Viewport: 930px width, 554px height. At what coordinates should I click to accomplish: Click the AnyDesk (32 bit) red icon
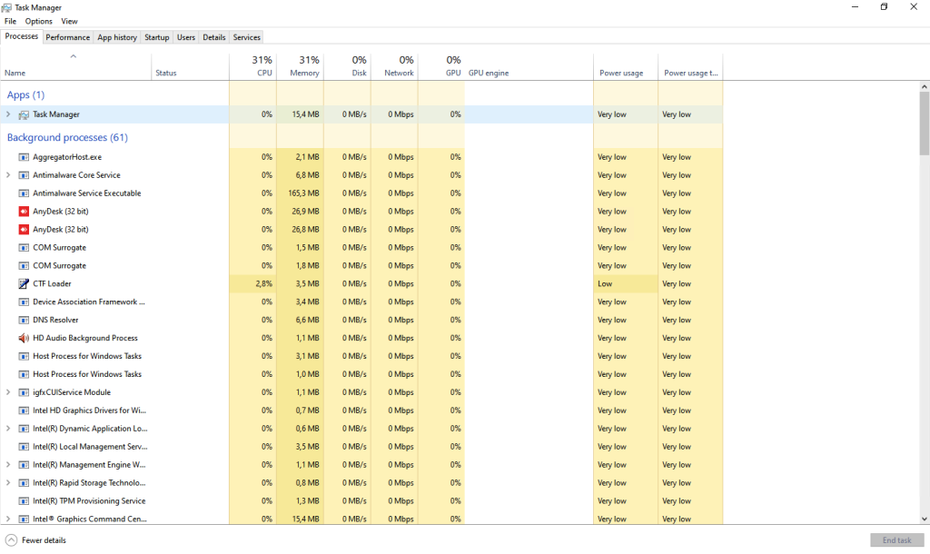tap(24, 212)
